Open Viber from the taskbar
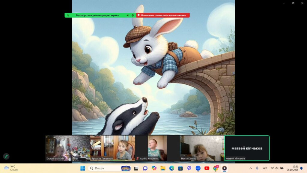This screenshot has height=173, width=307. [x=189, y=168]
